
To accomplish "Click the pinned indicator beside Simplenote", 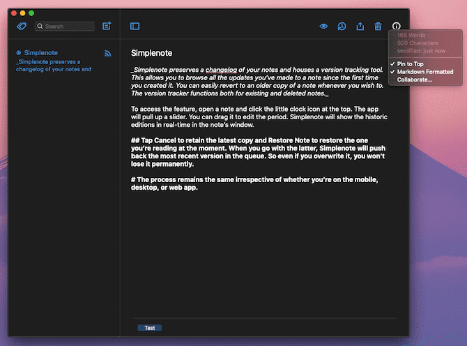I will 18,53.
